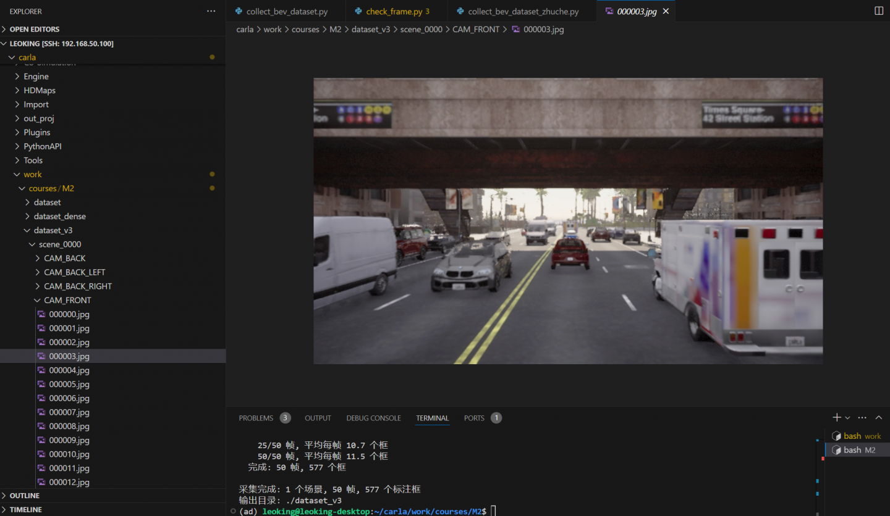Click the Python icon on collect_bev_dataset.py tab

click(239, 11)
